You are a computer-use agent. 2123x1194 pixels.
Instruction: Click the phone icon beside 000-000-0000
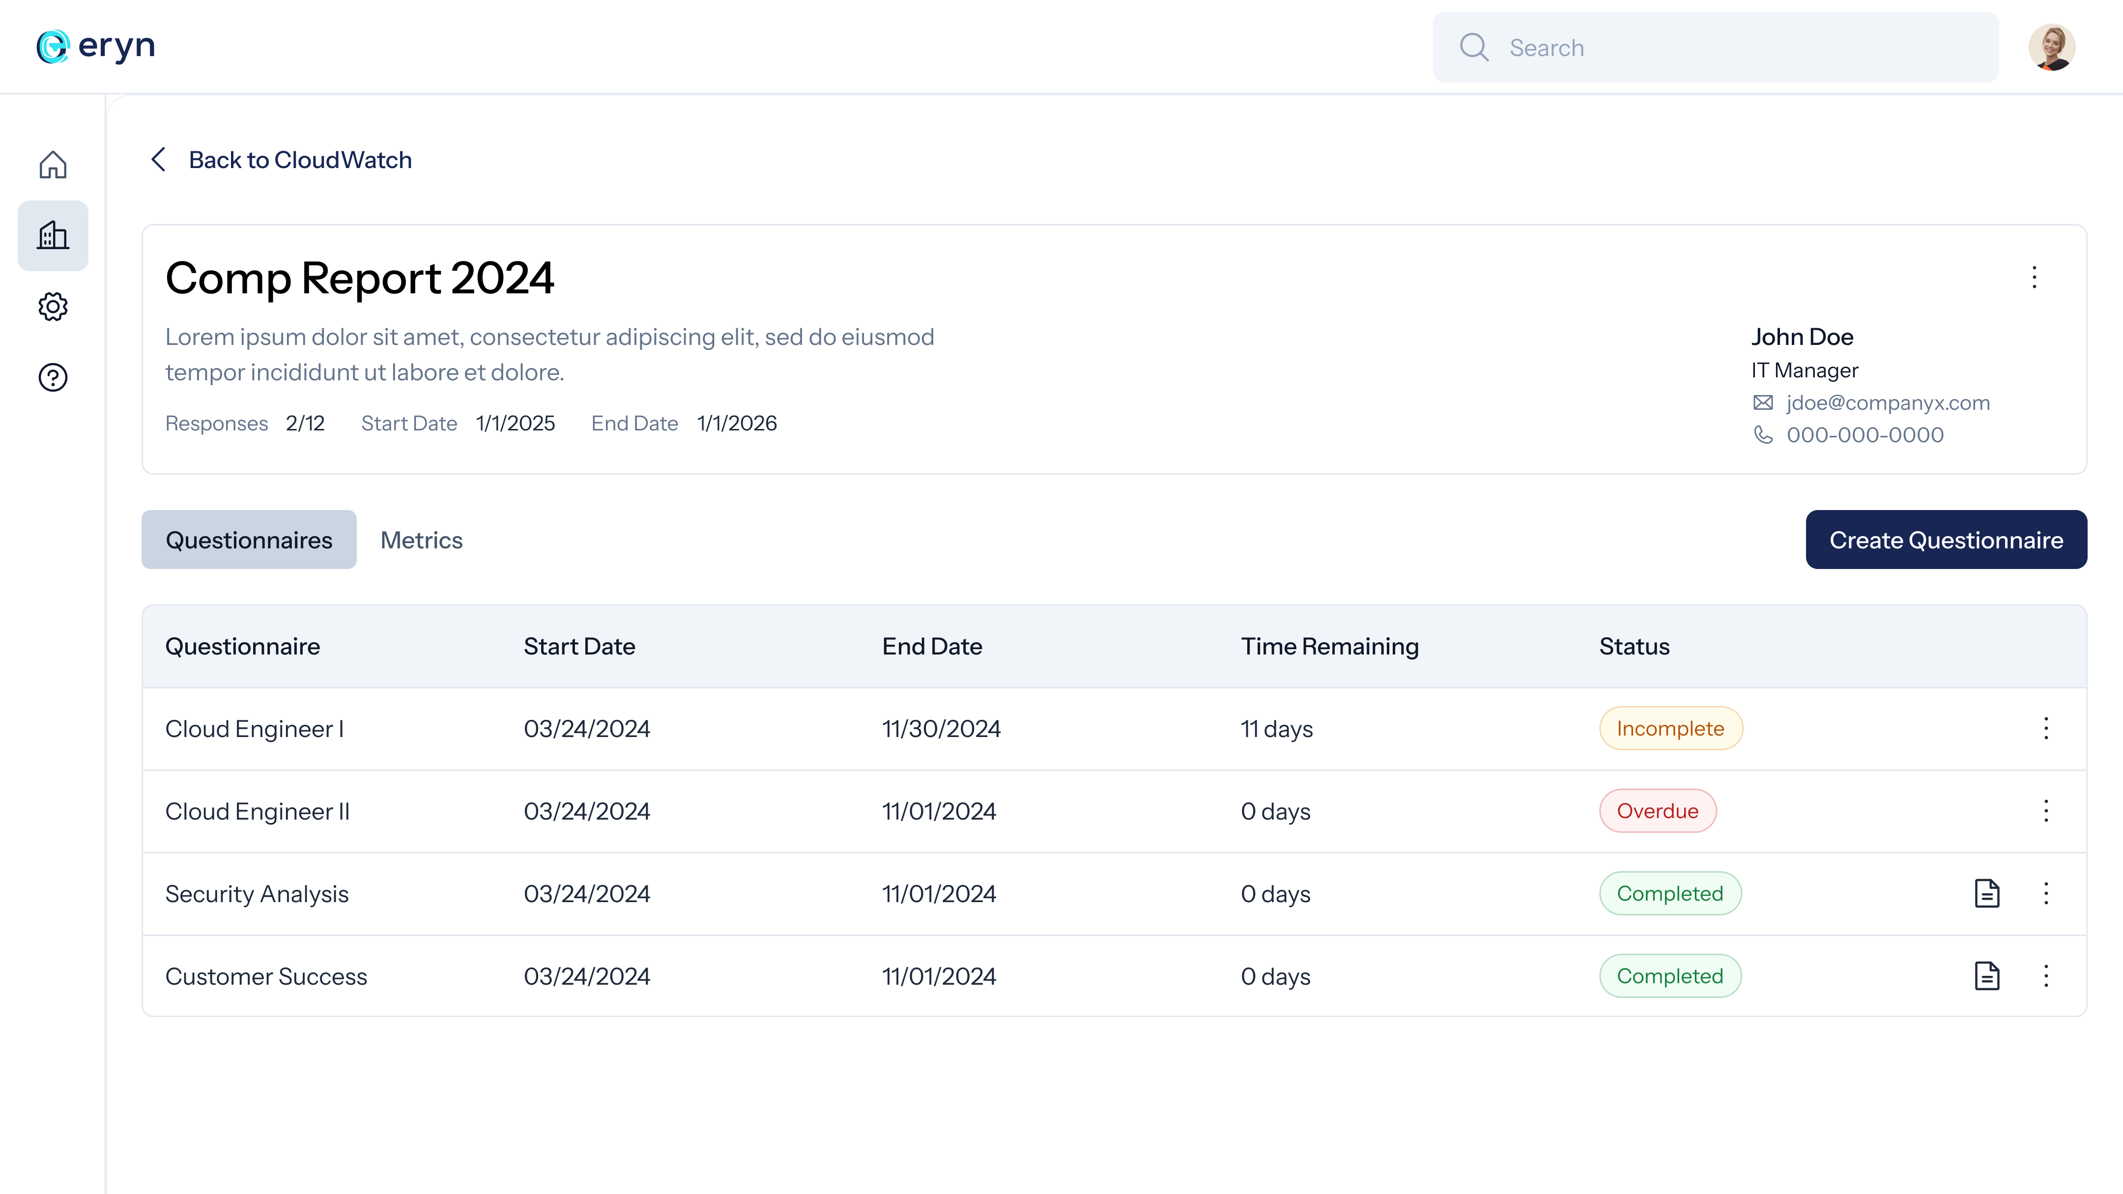[1763, 434]
